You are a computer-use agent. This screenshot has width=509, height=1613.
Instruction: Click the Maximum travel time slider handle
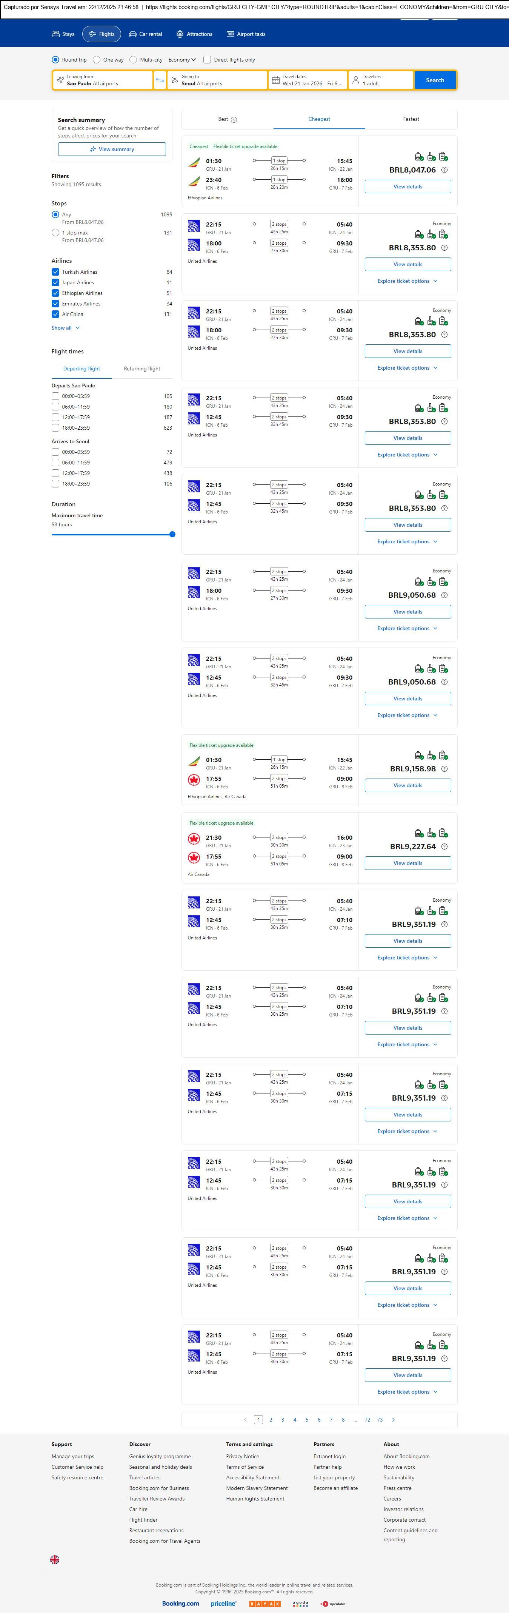coord(172,534)
